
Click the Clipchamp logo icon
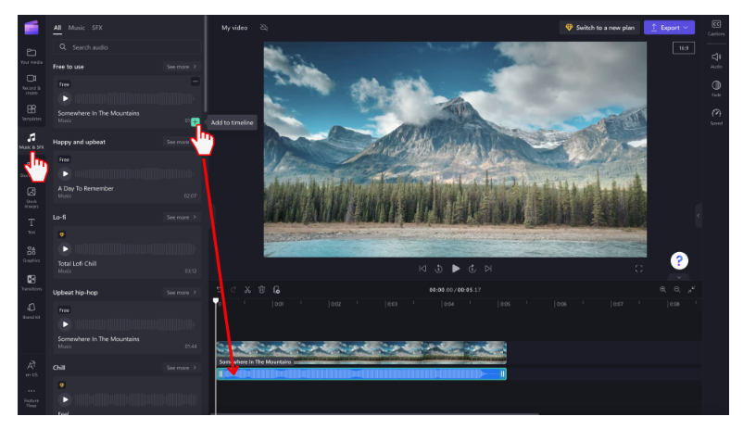[31, 28]
